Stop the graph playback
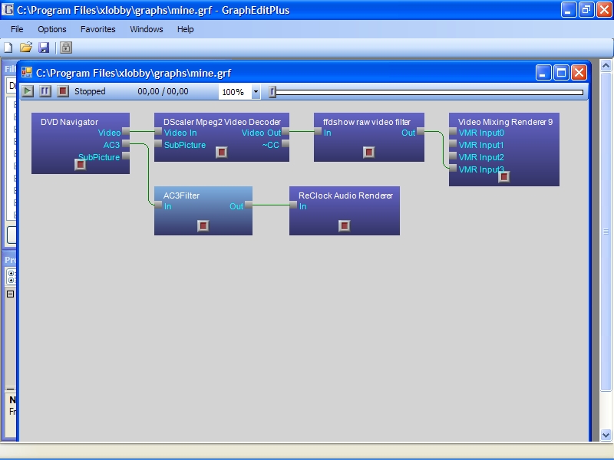The image size is (614, 460). (63, 91)
